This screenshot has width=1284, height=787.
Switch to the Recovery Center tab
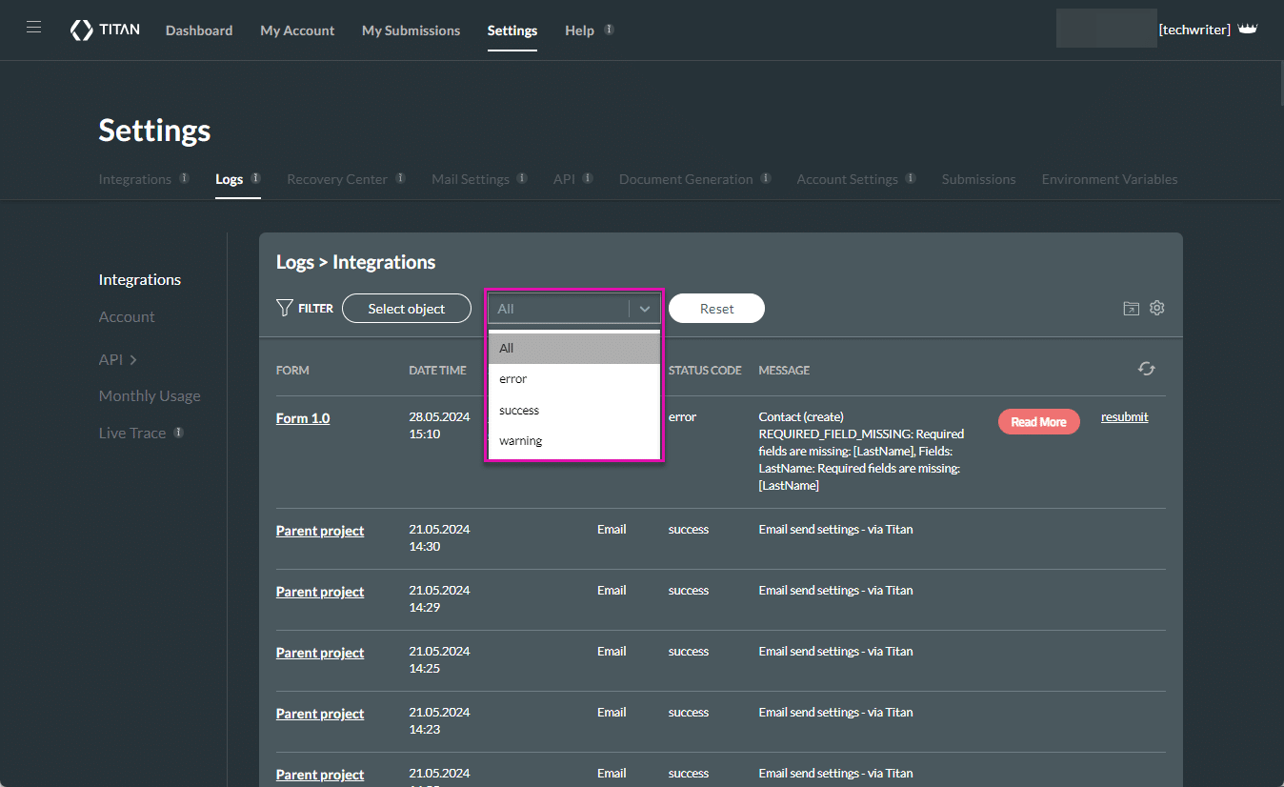[x=337, y=179]
